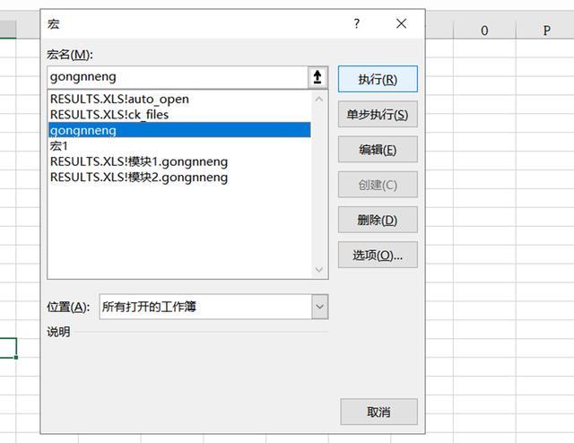Viewport: 574px width, 443px height.
Task: Close the macro dialog with X
Action: tap(401, 24)
